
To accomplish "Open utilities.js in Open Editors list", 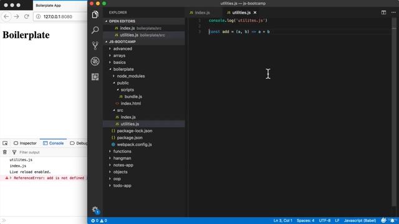I will click(x=144, y=35).
